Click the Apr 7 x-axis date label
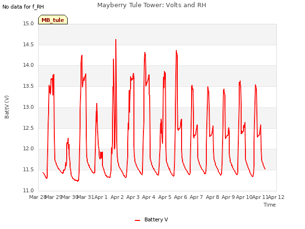 (x=196, y=197)
